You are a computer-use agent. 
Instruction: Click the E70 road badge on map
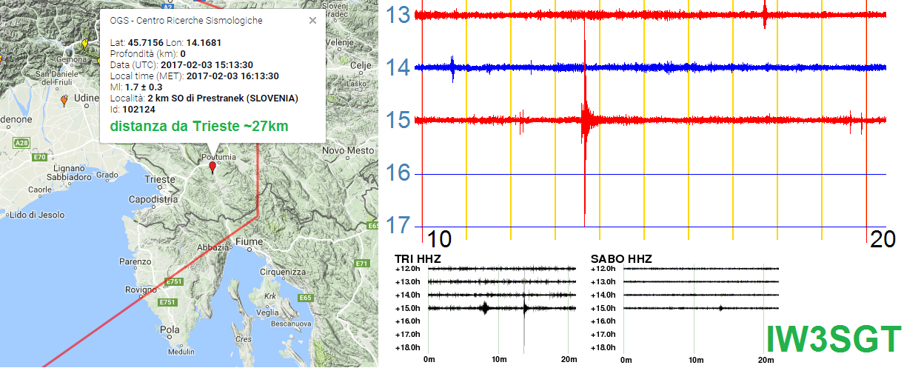tap(40, 157)
